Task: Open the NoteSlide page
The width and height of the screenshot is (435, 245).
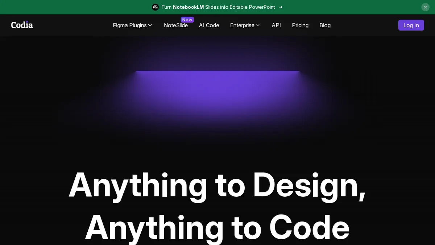Action: tap(175, 25)
